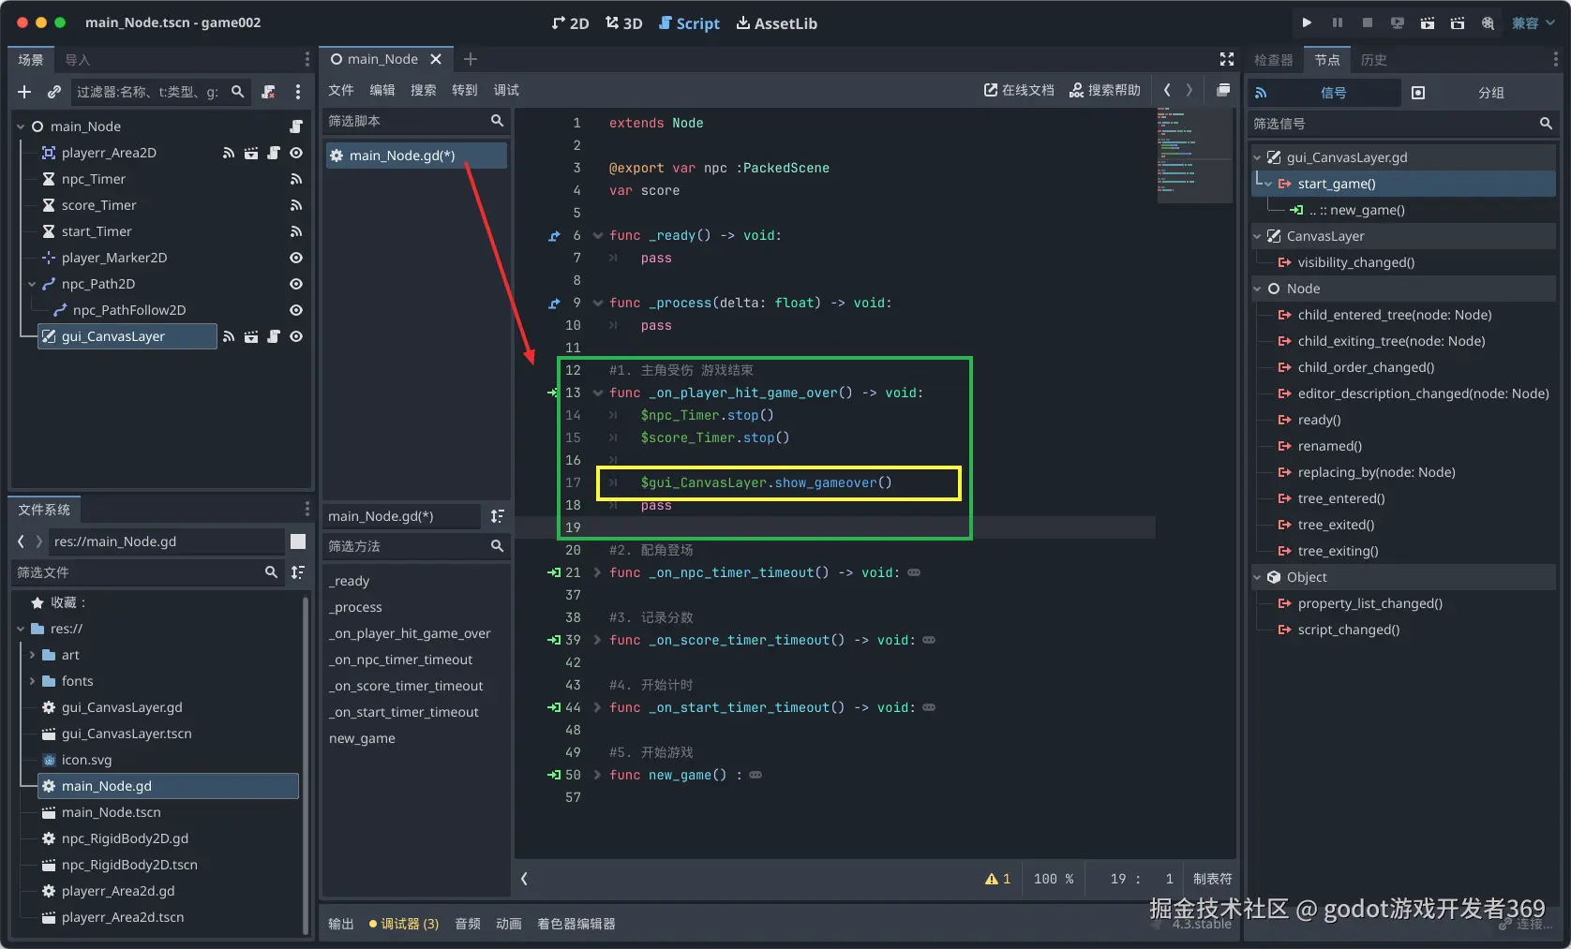
Task: Show signals of playerr_Area2D node
Action: click(229, 153)
